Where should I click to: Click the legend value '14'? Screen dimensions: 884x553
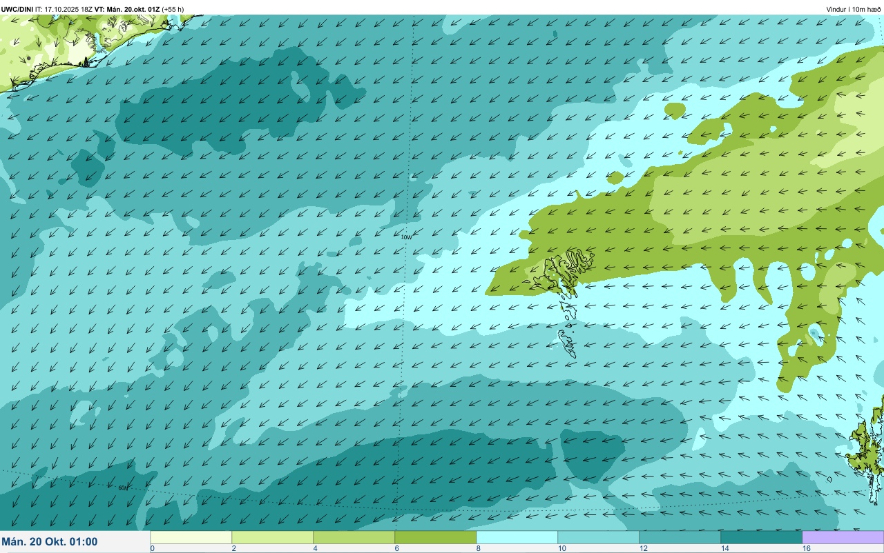(x=724, y=548)
